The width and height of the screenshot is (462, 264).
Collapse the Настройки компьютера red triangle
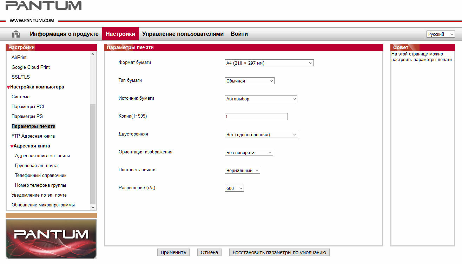click(x=8, y=87)
